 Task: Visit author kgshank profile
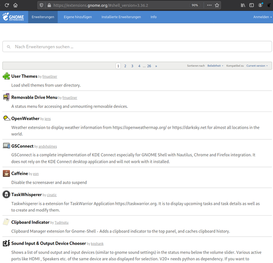point(97,243)
